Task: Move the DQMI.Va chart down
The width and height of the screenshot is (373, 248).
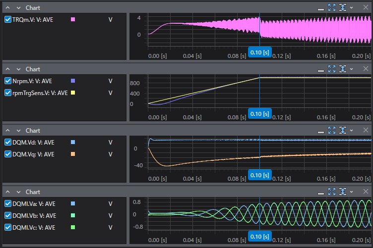Action: click(x=18, y=192)
